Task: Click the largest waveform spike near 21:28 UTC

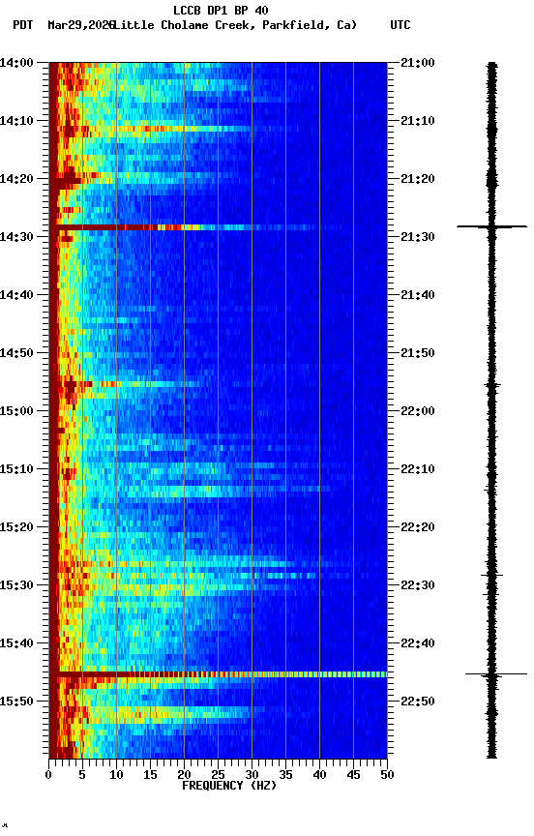Action: [491, 227]
